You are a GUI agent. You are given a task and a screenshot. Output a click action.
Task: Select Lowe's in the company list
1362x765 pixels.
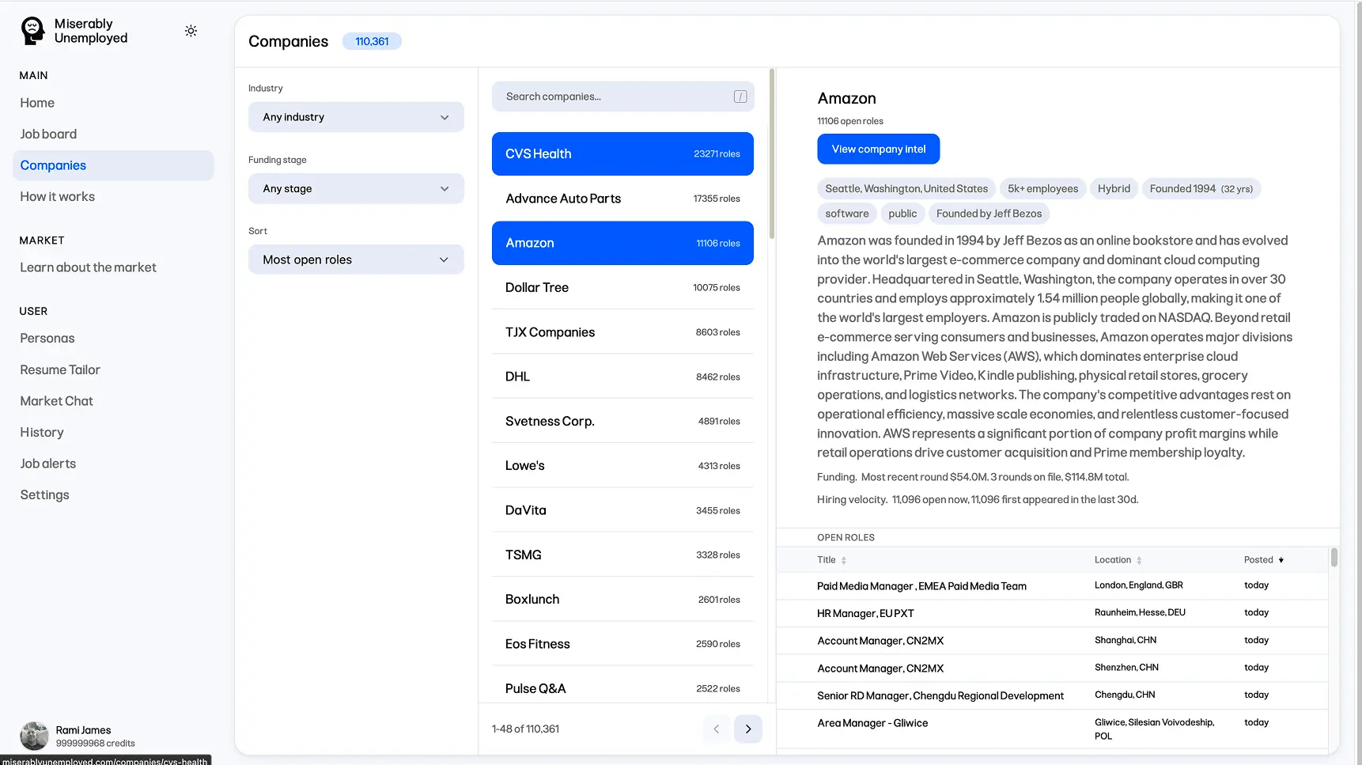[x=622, y=466]
